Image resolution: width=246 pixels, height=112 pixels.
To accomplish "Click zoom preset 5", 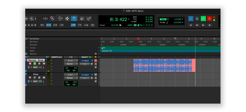I will pyautogui.click(x=35, y=25).
